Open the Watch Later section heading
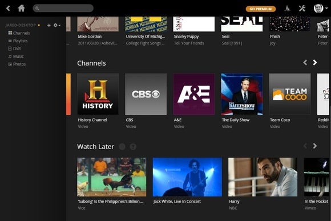 tap(95, 146)
